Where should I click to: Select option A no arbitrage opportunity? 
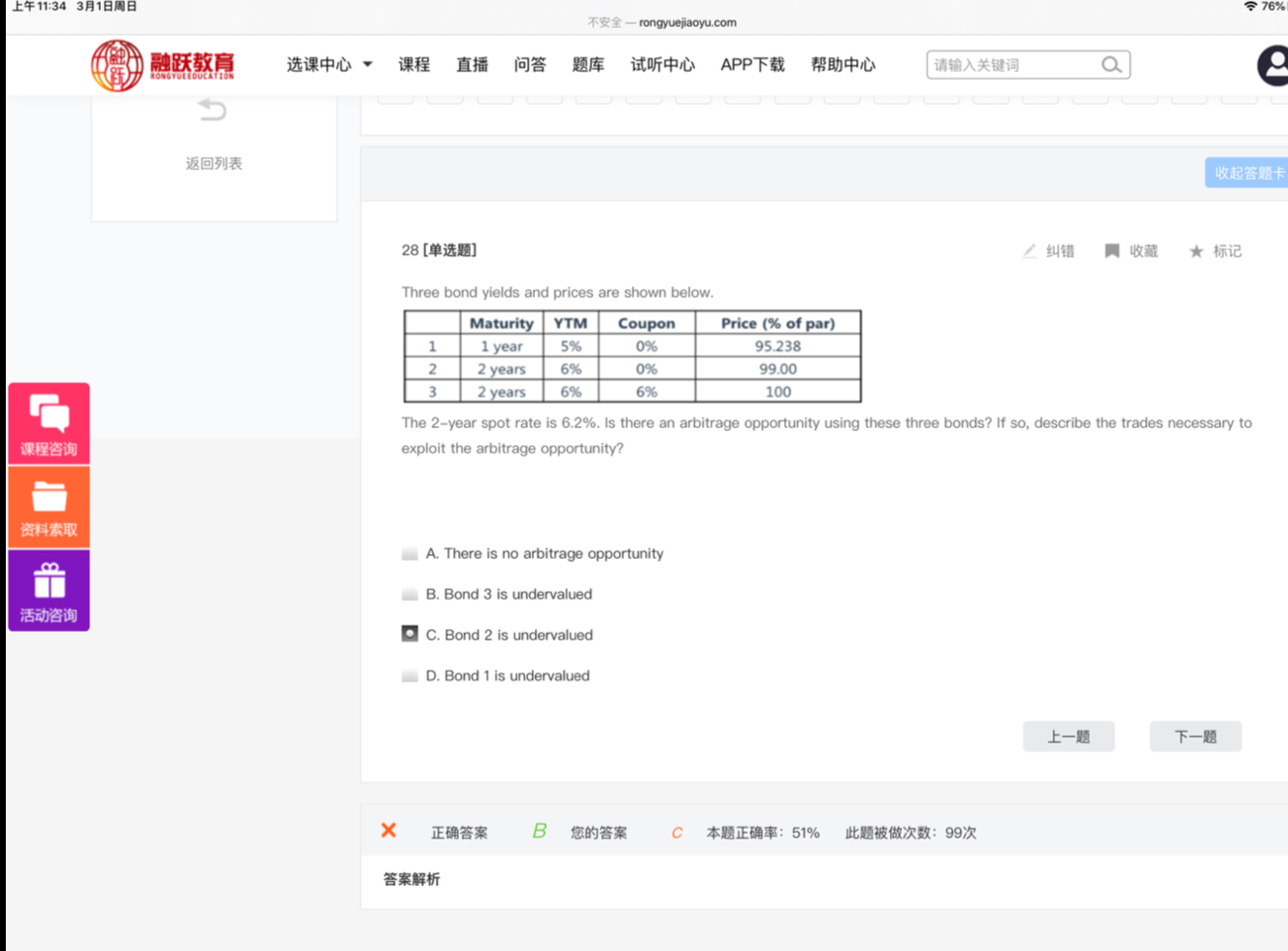point(410,554)
